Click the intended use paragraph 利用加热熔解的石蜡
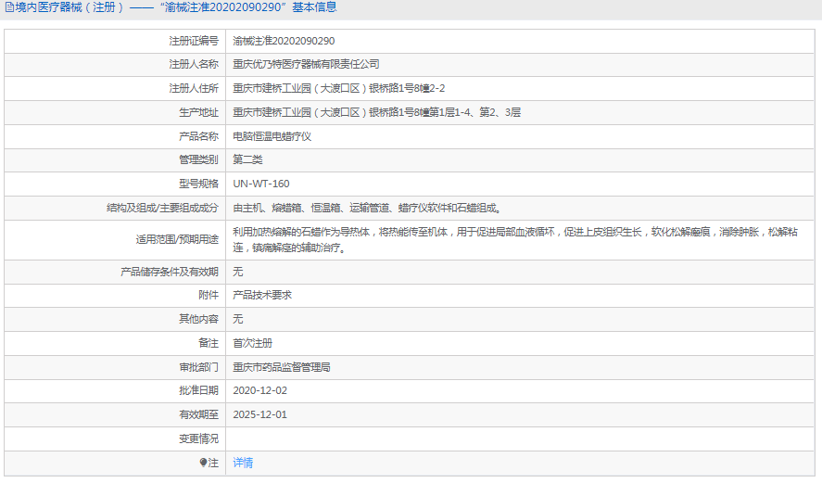 click(x=515, y=239)
